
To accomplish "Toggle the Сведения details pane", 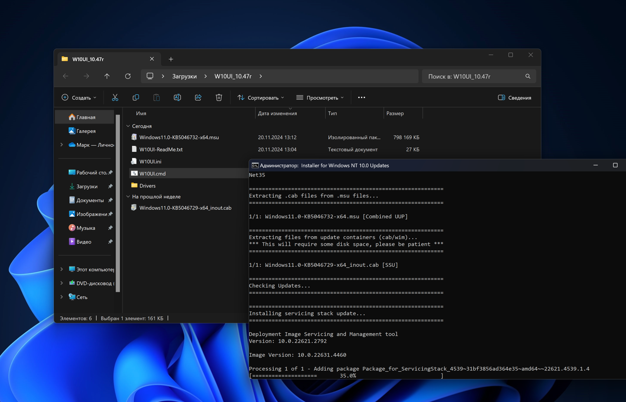I will (x=514, y=98).
